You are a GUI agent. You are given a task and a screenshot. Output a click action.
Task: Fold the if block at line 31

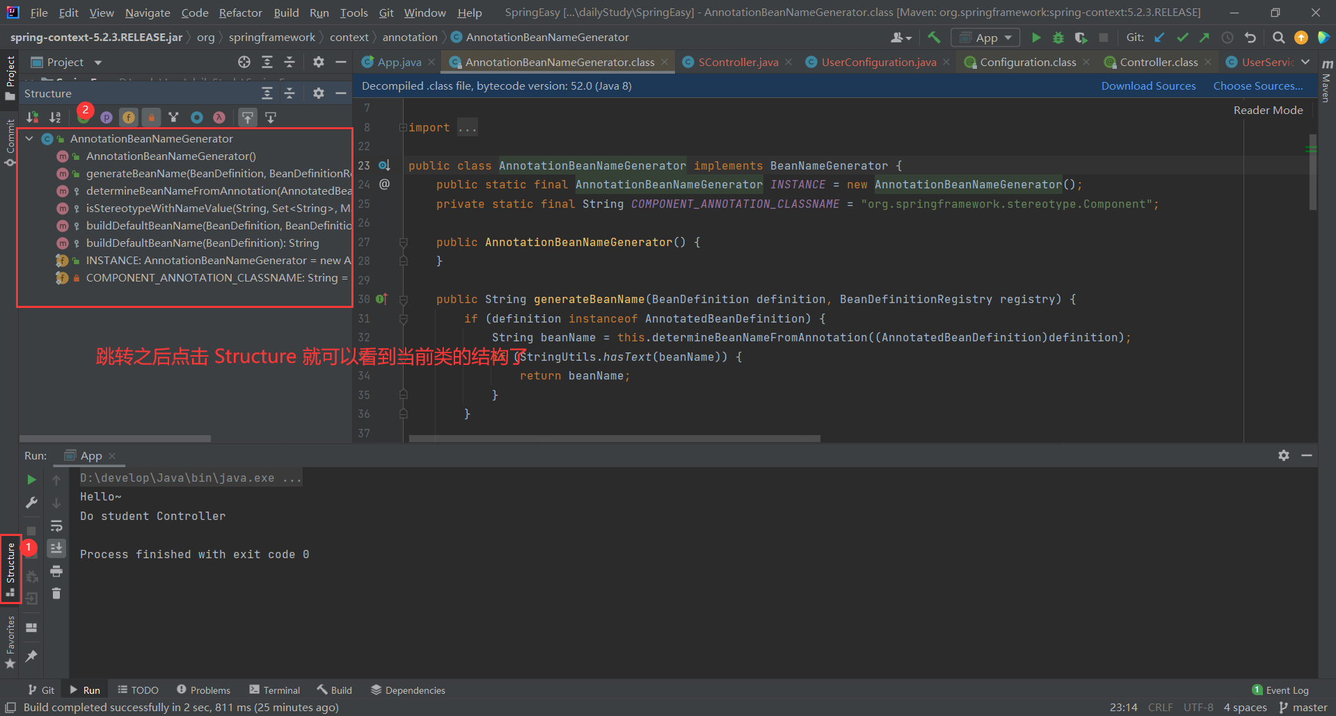pyautogui.click(x=403, y=319)
